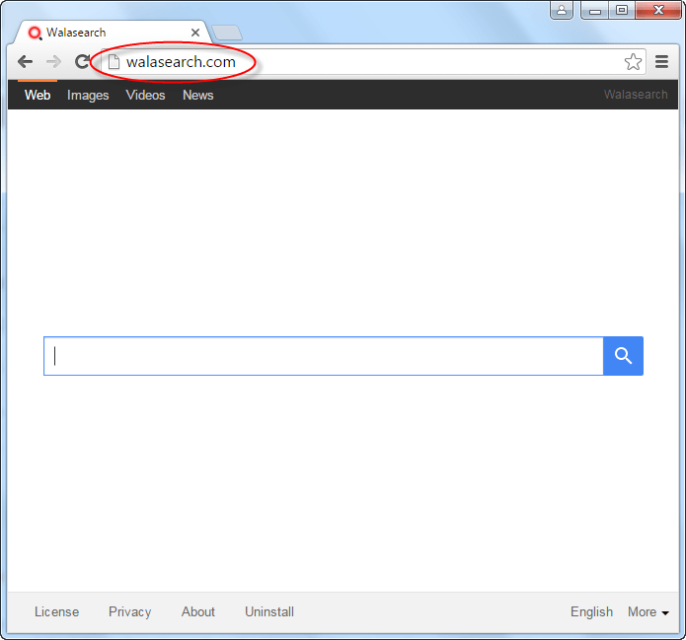Switch to the Videos search category
This screenshot has height=640, width=686.
(x=145, y=95)
